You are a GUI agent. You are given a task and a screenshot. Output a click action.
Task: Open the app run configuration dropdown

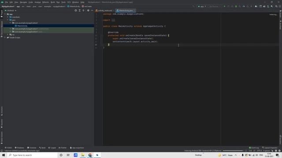(202, 7)
